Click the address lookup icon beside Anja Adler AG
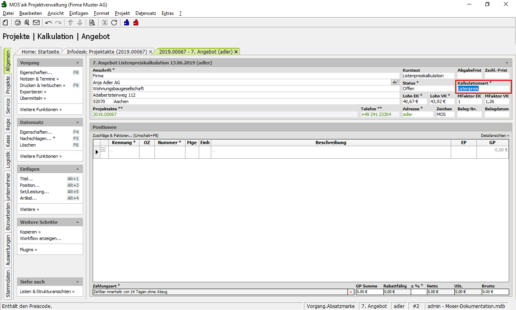This screenshot has width=516, height=310. 395,82
